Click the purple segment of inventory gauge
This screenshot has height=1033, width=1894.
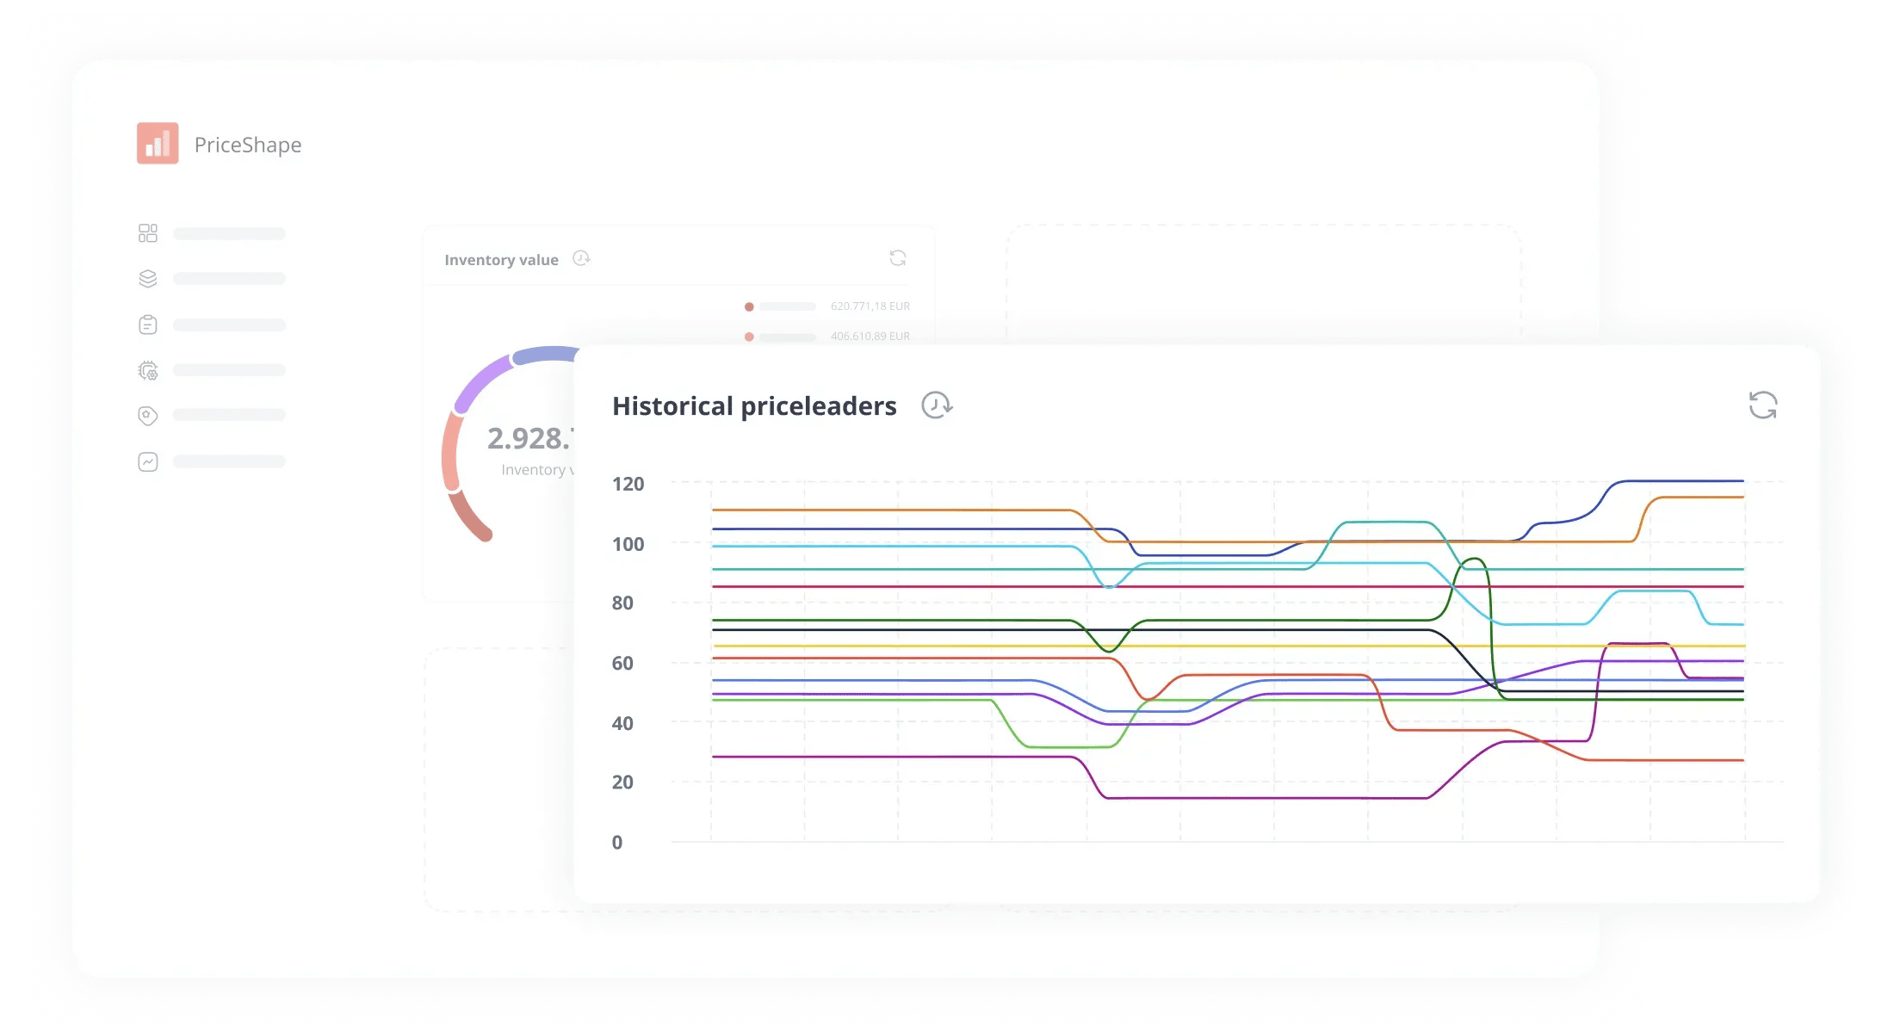click(x=480, y=381)
